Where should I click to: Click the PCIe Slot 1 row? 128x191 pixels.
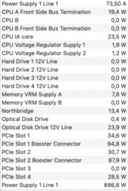click(x=64, y=135)
